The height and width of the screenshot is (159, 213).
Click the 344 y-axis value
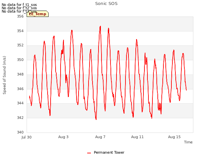(x=20, y=103)
